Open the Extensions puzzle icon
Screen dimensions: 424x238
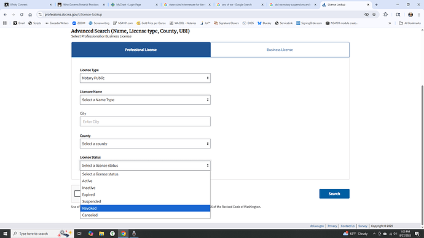click(x=386, y=15)
